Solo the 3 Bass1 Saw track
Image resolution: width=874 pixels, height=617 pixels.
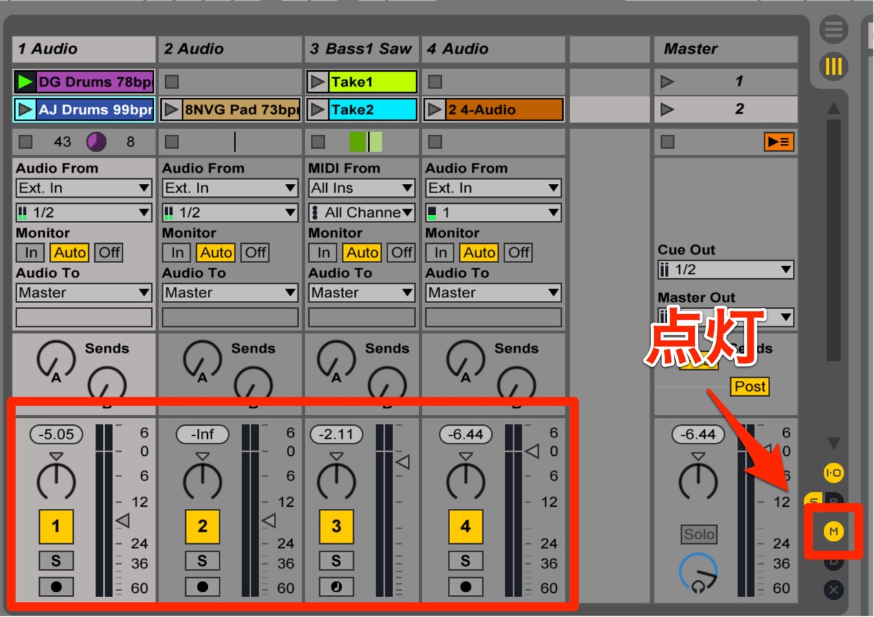(336, 561)
